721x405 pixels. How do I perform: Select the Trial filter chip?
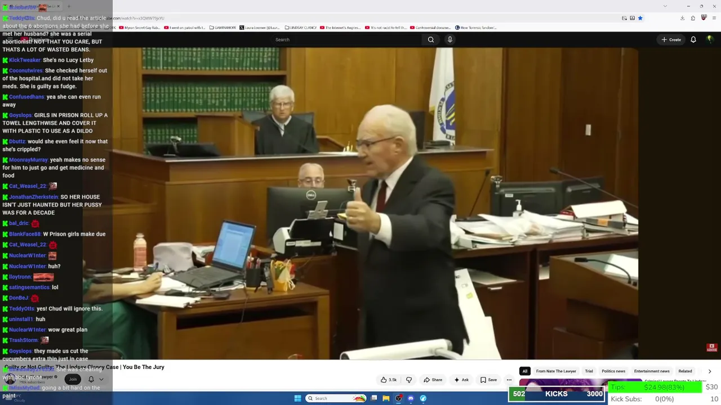(x=589, y=371)
